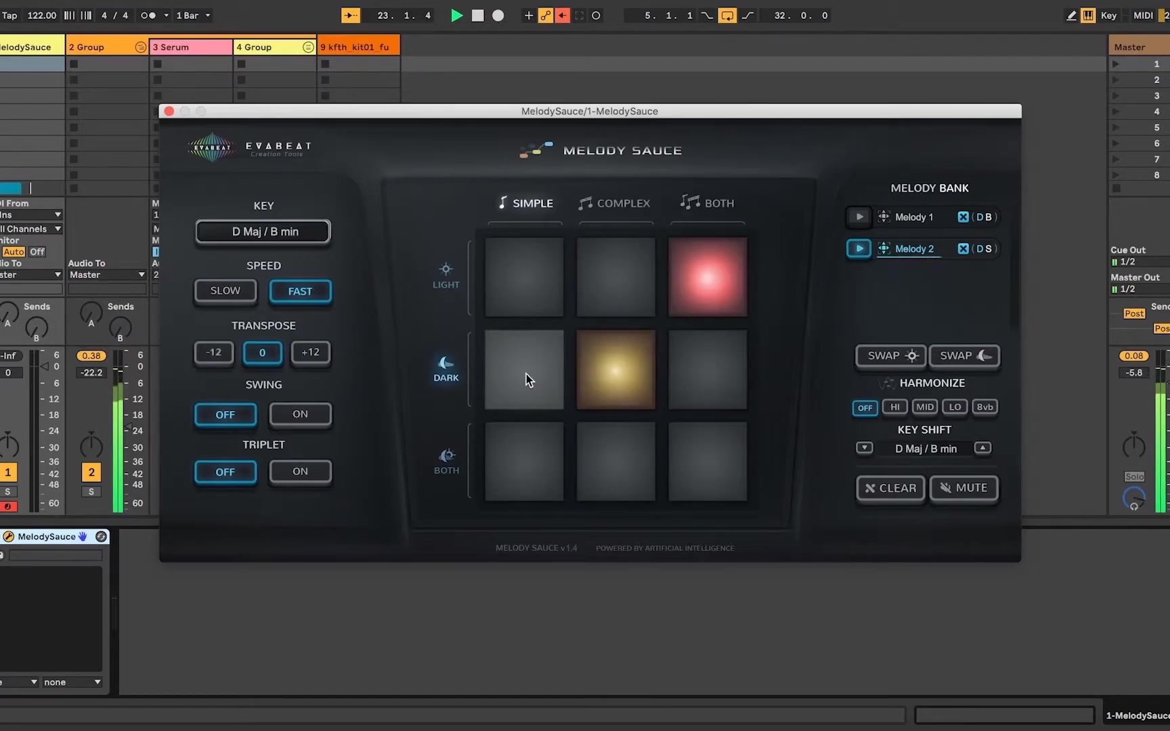Enable Key Map mode
Image resolution: width=1170 pixels, height=731 pixels.
tap(1109, 16)
